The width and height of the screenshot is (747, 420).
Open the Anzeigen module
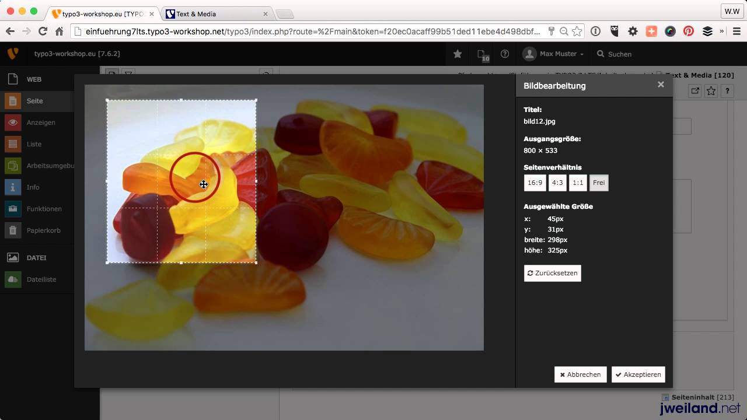coord(37,123)
